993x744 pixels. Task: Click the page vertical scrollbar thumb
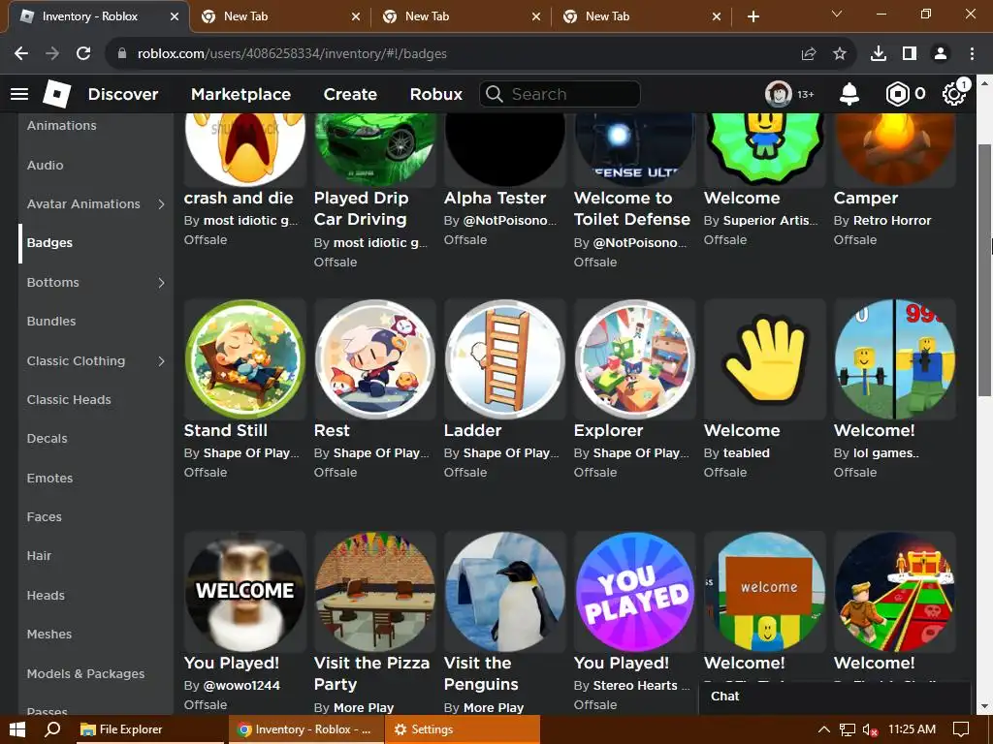[985, 270]
